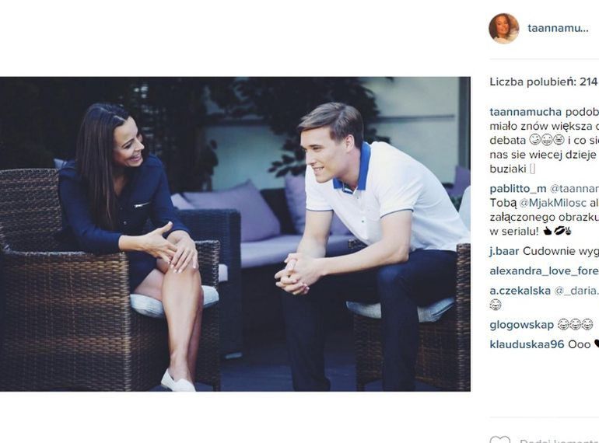Open glogowskap commenter profile

pyautogui.click(x=522, y=325)
